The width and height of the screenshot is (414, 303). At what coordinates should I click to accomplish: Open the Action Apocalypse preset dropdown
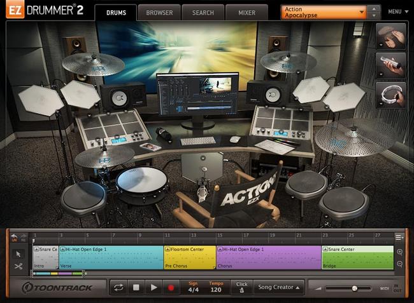324,12
